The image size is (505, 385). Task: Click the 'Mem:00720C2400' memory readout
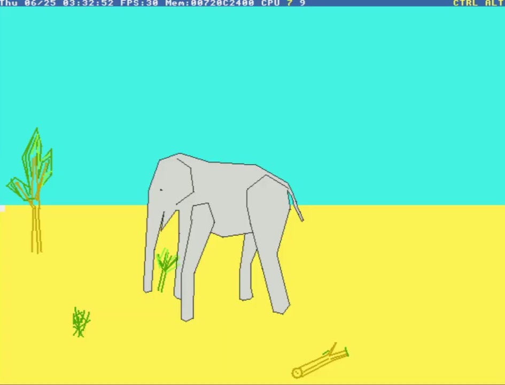coord(209,3)
